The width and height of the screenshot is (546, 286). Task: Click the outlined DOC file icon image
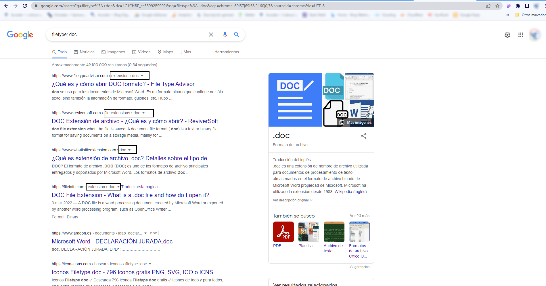[x=336, y=113]
